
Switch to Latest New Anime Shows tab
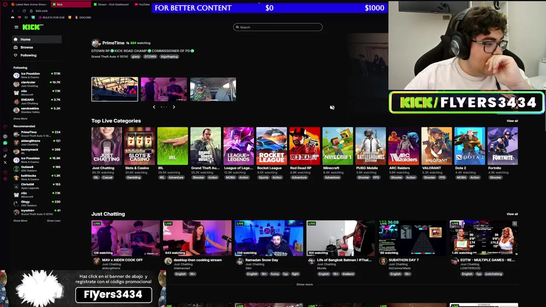28,4
